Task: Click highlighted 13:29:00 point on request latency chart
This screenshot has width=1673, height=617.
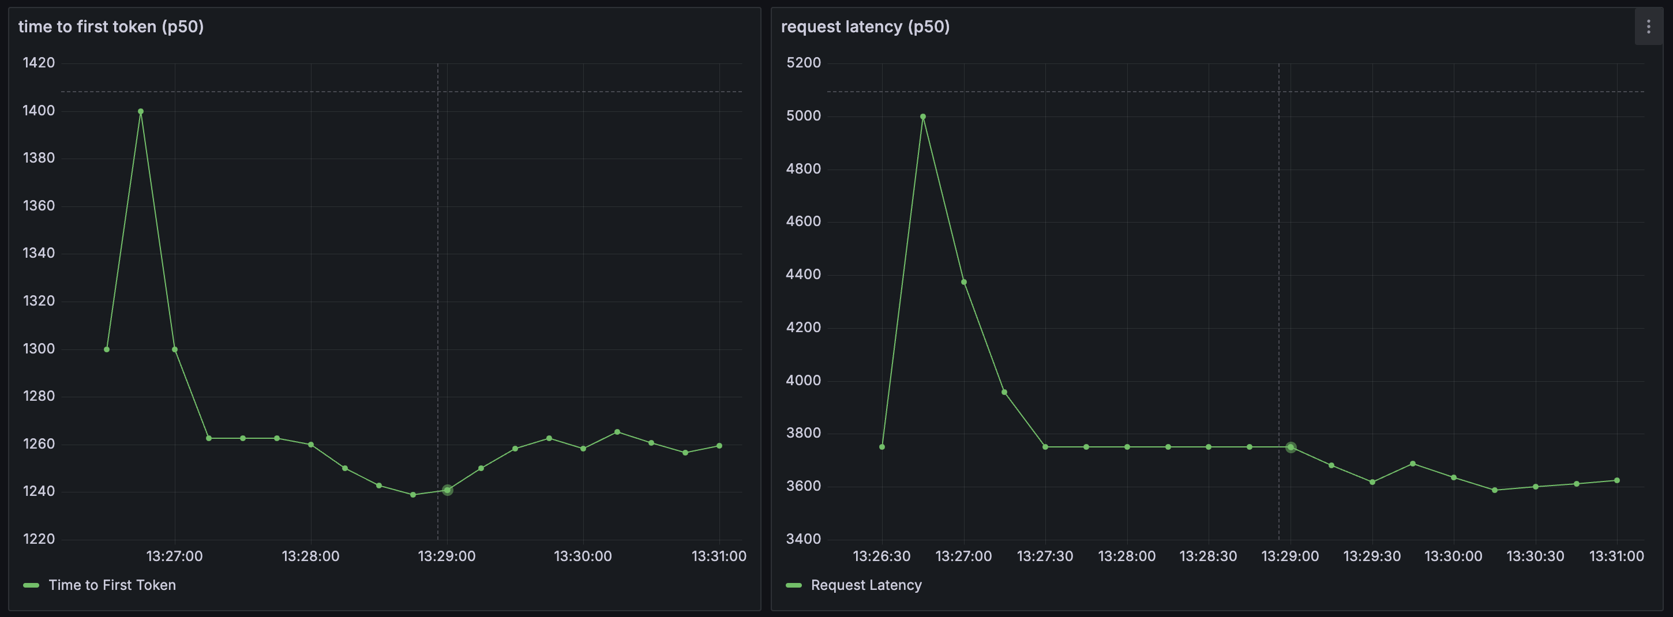Action: coord(1291,447)
